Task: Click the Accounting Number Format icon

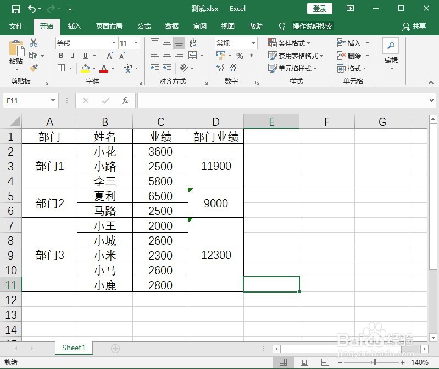Action: pos(221,55)
